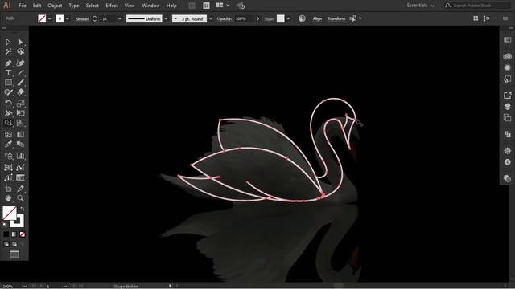
Task: Select the Zoom magnifier tool
Action: tap(20, 198)
